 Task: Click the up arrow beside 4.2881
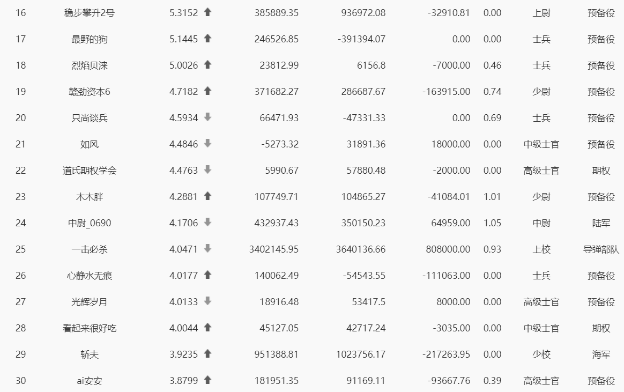[x=207, y=196]
